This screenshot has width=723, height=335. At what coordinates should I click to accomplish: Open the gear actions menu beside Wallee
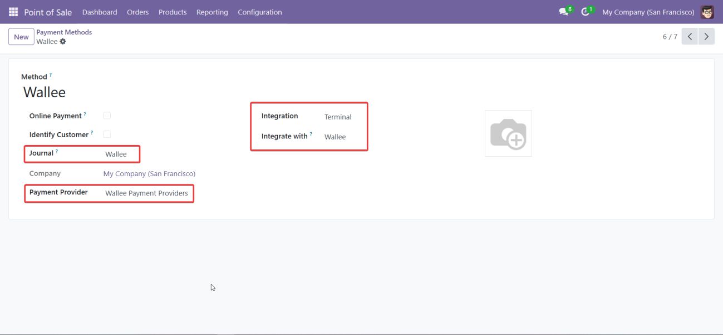[x=63, y=42]
